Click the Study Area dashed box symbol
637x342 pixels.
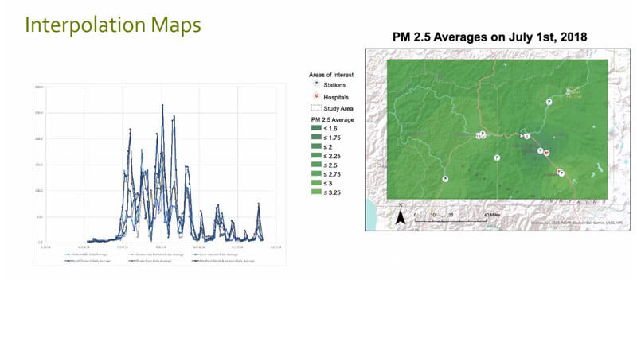point(316,107)
